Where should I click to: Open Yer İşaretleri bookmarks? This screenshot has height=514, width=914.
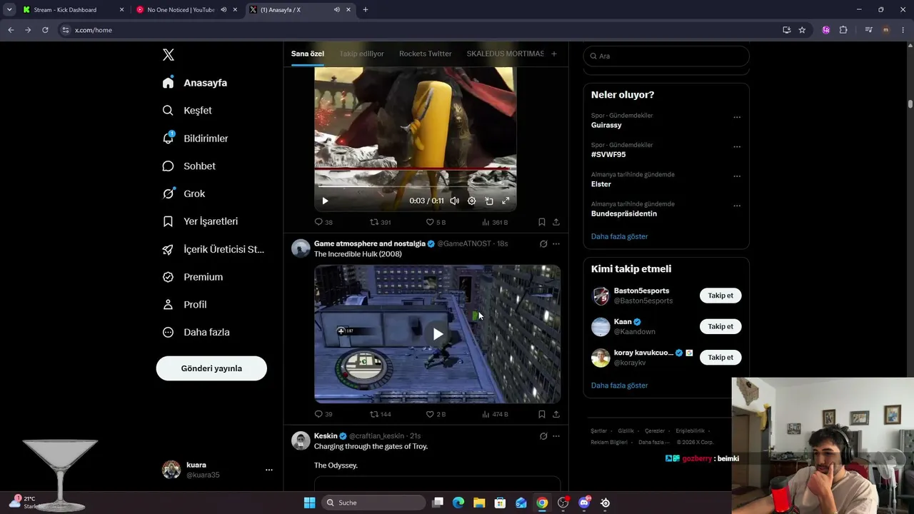pos(200,221)
